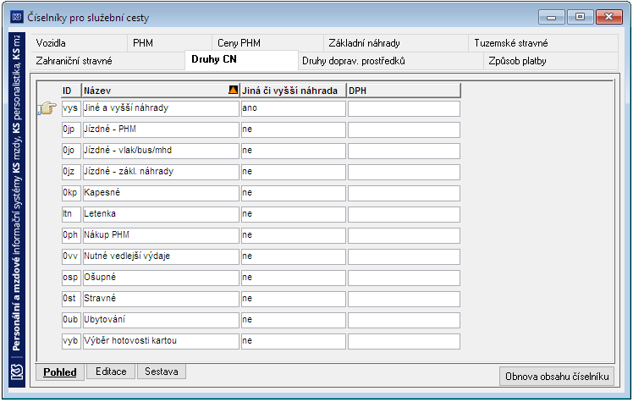The width and height of the screenshot is (633, 402).
Task: Click DPH field of Nákup PHM row
Action: tap(405, 235)
